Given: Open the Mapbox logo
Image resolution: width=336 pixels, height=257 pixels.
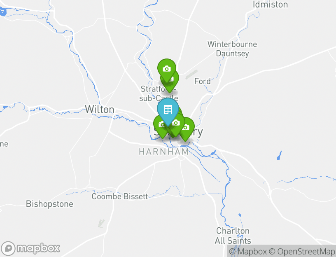Looking at the screenshot, I should pyautogui.click(x=30, y=248).
